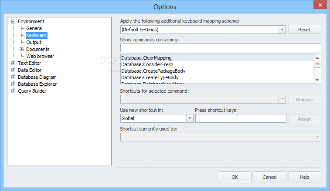The width and height of the screenshot is (330, 191).
Task: Collapse the Environment tree node
Action: tap(14, 21)
